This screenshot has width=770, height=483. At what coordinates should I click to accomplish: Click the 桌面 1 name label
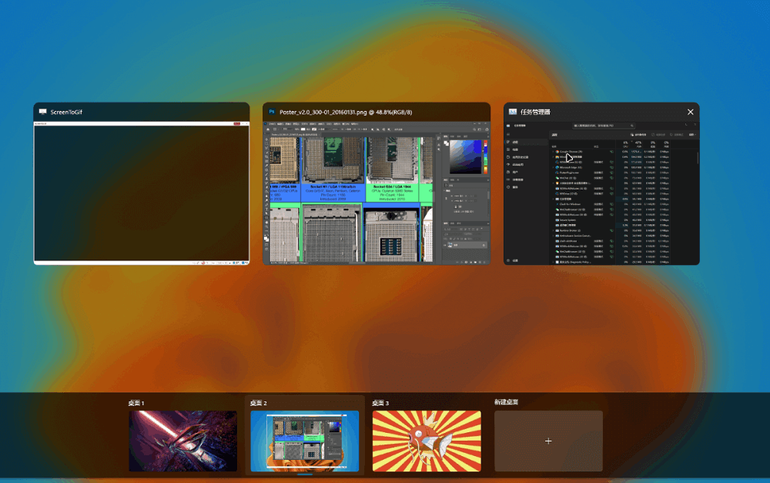tap(136, 403)
